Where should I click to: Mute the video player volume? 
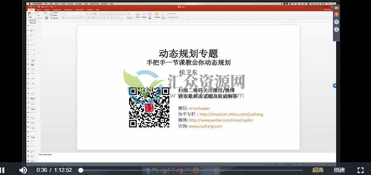[x=23, y=170]
